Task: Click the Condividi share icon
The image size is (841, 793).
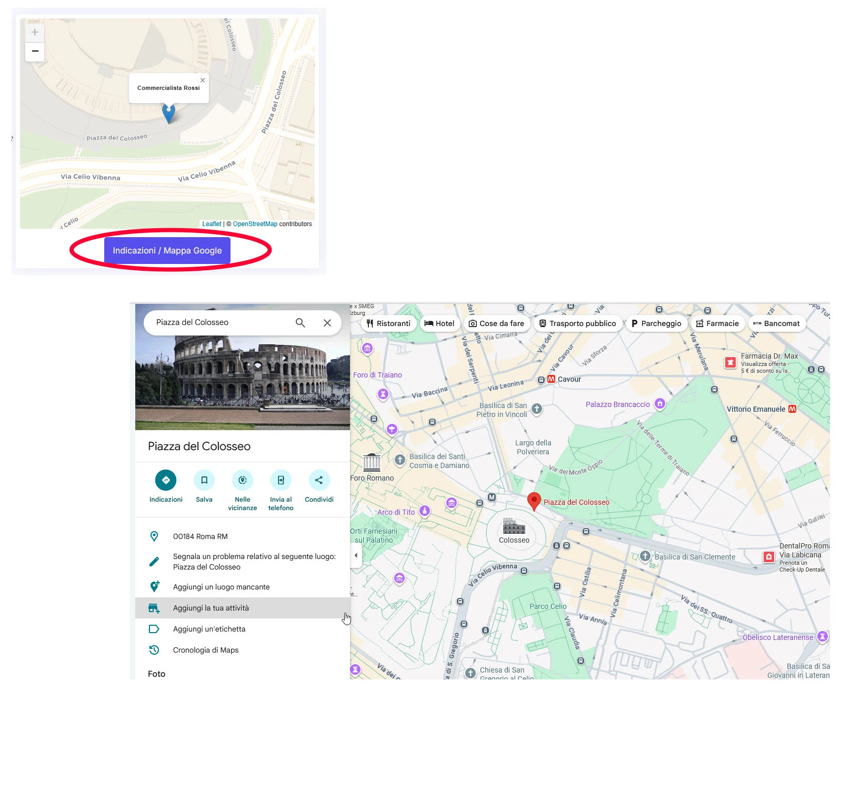Action: pyautogui.click(x=319, y=480)
